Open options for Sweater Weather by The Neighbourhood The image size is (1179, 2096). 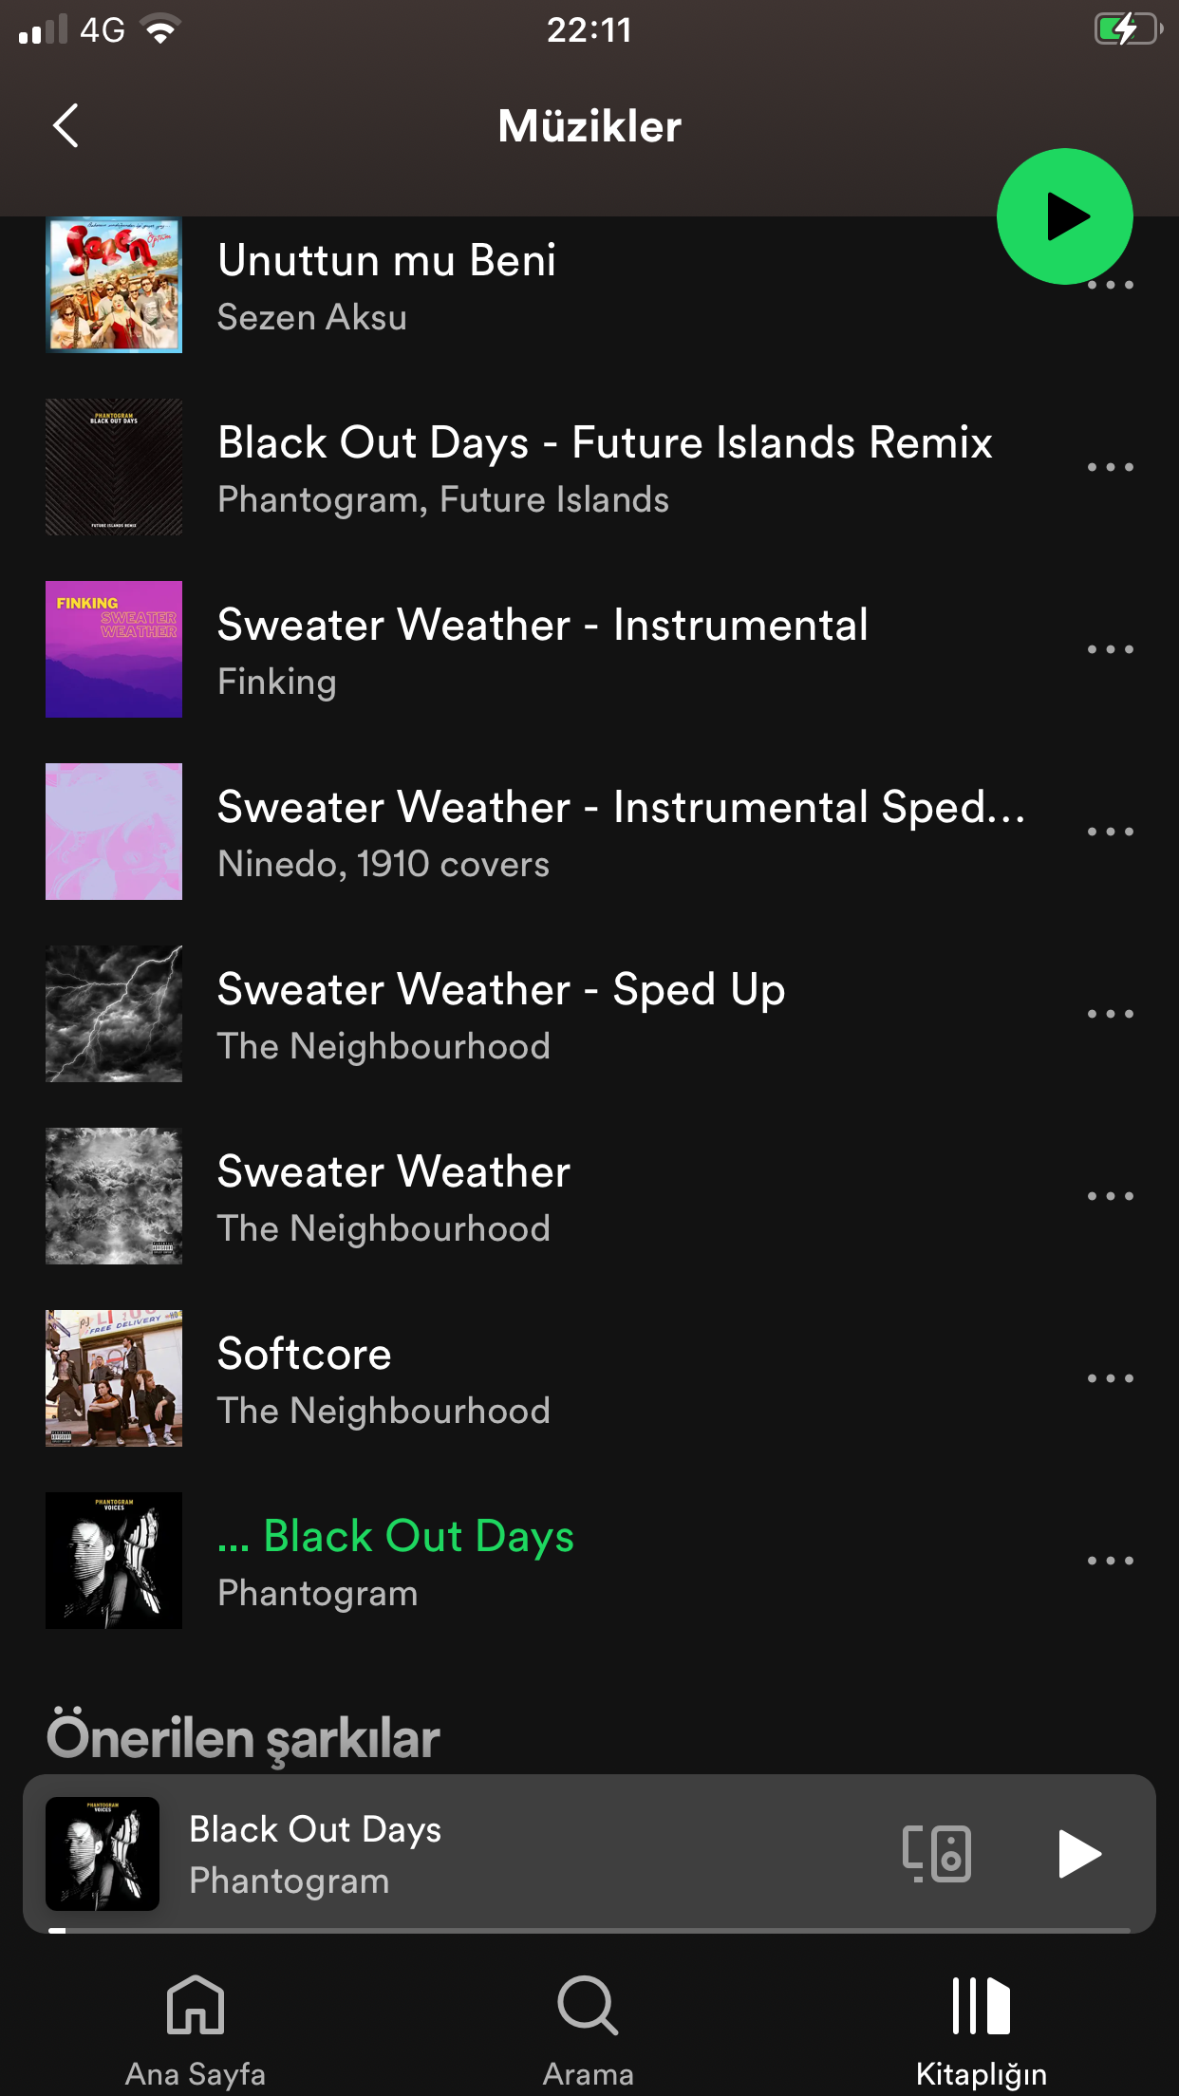[1110, 1196]
